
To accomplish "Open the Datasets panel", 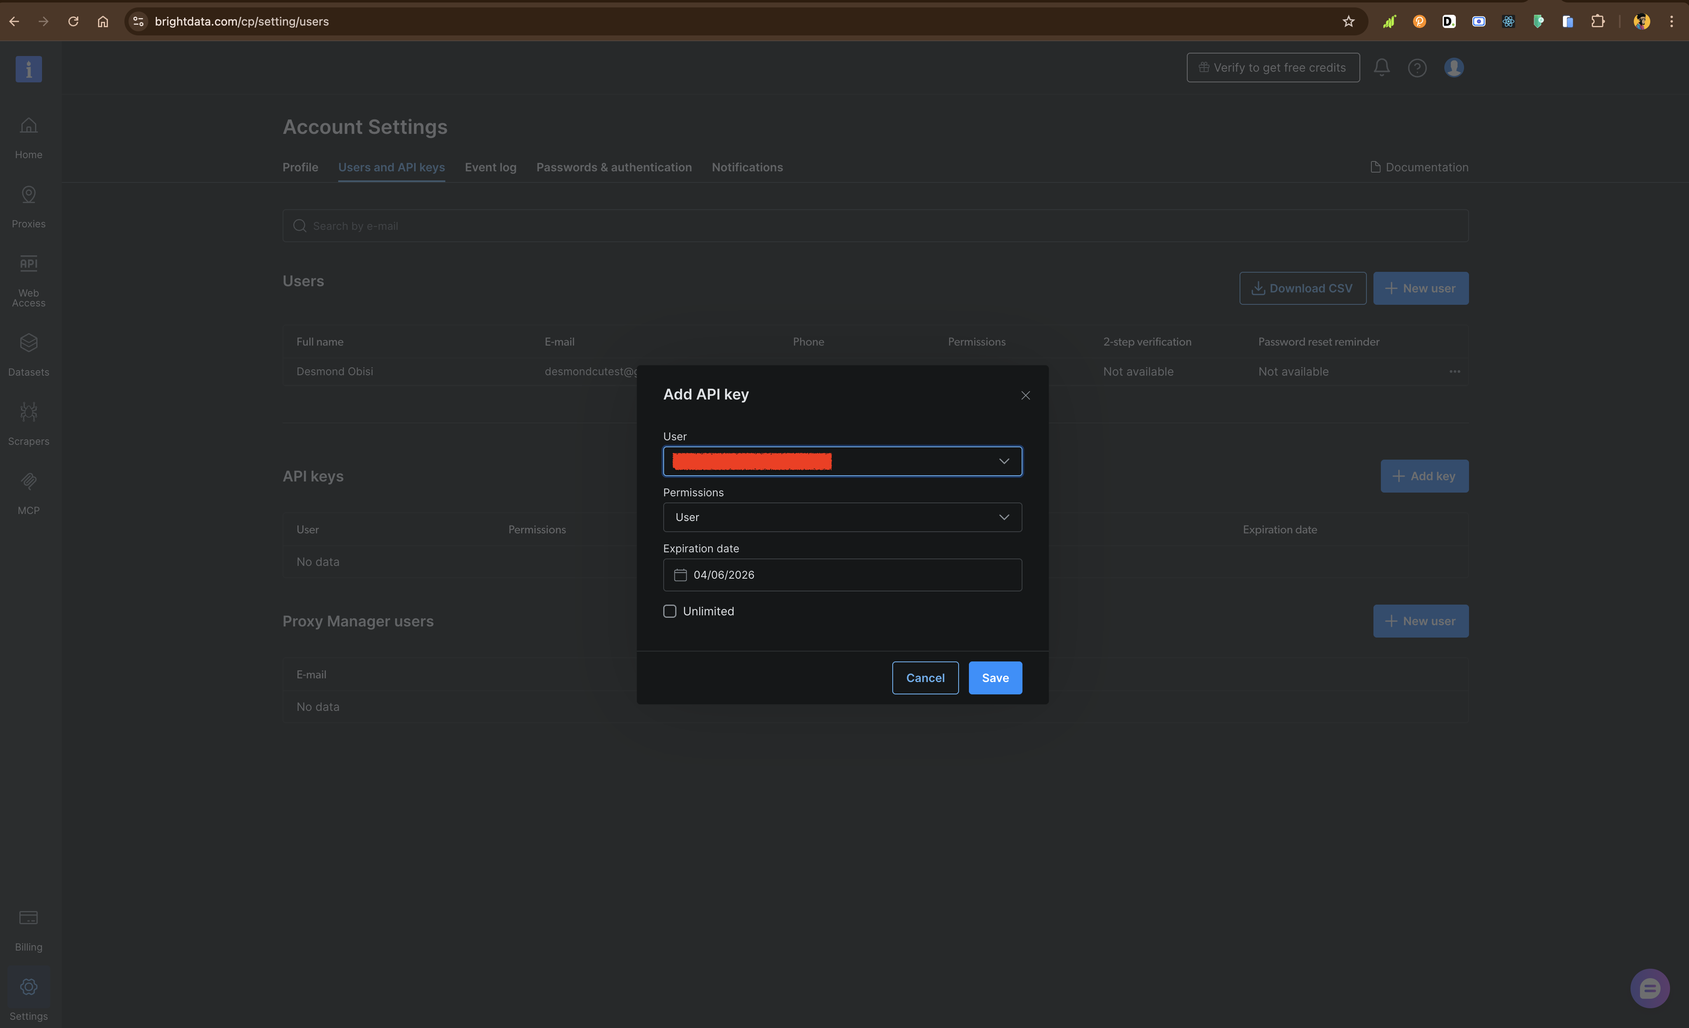I will pyautogui.click(x=28, y=353).
